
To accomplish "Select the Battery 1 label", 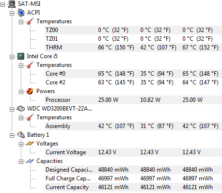I will coord(38,135).
